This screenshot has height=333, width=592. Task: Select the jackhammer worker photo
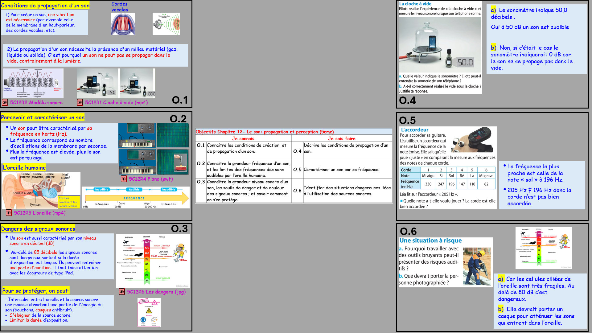(477, 266)
